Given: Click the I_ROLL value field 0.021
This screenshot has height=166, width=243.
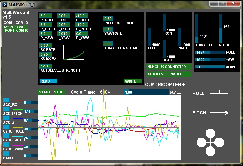Looking at the screenshot, I should (63, 16).
